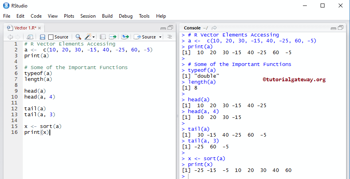View current working directory arrow in Console
350x179 pixels.
214,28
